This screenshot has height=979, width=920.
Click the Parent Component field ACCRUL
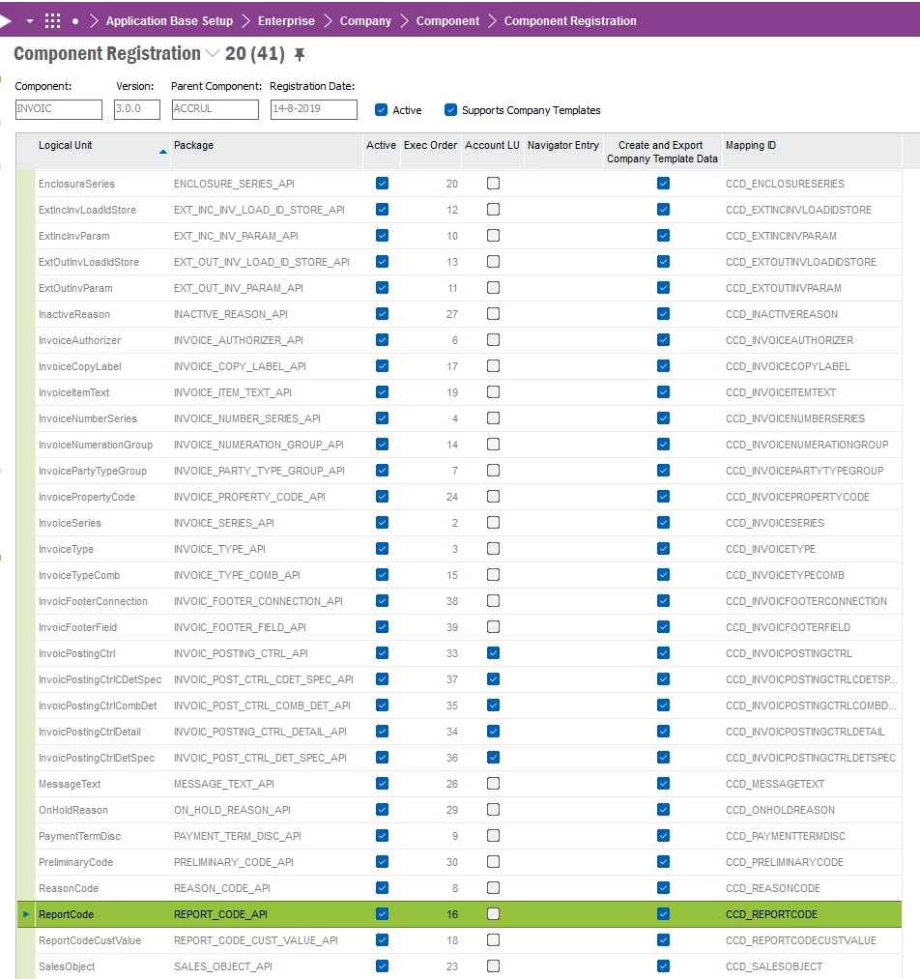(x=215, y=109)
